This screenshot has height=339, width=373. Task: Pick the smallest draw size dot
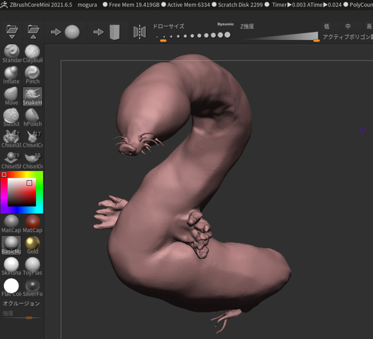157,37
